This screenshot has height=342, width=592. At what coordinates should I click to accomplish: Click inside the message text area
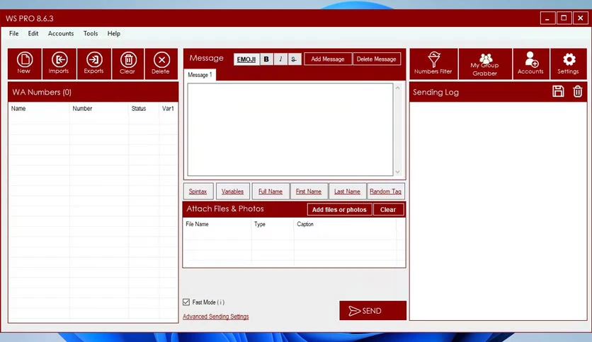(x=290, y=129)
